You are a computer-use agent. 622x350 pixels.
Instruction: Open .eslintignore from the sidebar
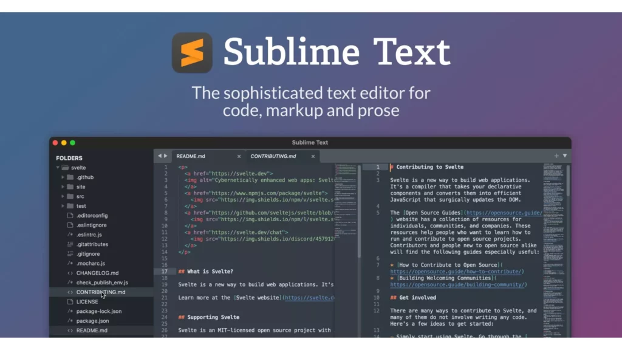(91, 225)
